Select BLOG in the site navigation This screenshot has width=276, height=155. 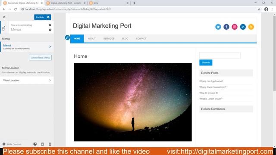tap(125, 38)
